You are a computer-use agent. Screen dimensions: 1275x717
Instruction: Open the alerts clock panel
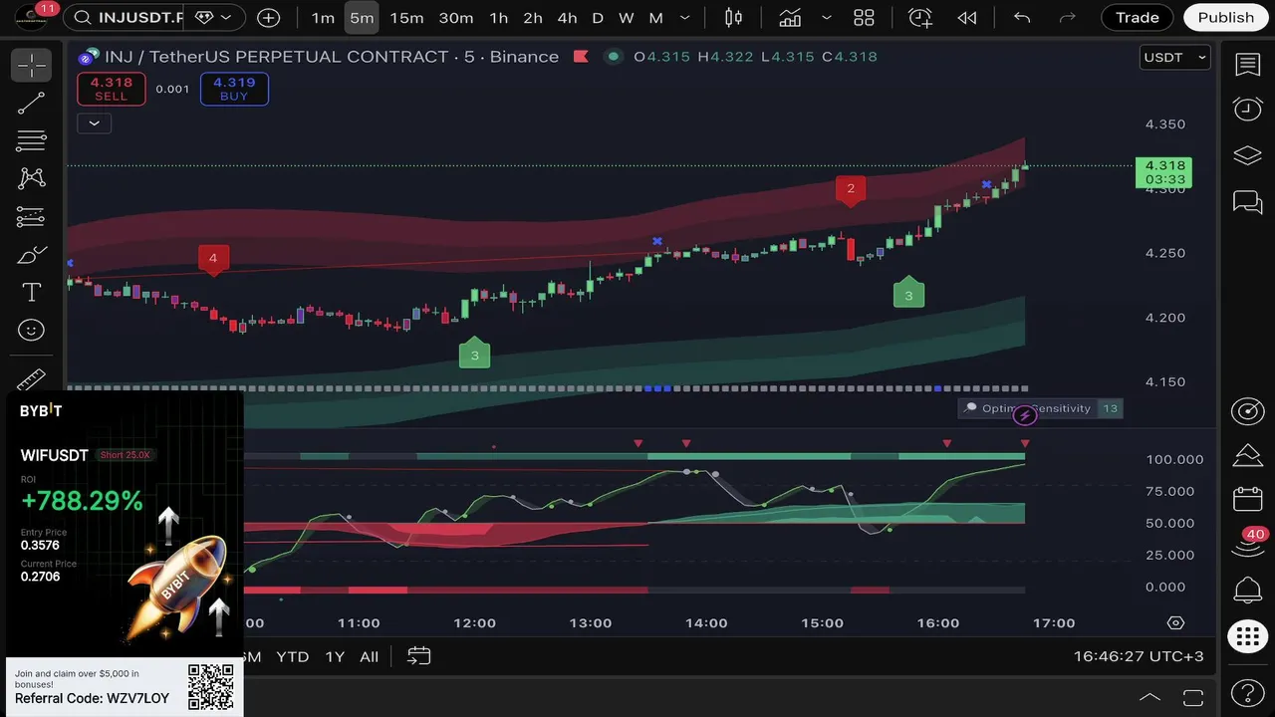tap(1248, 110)
